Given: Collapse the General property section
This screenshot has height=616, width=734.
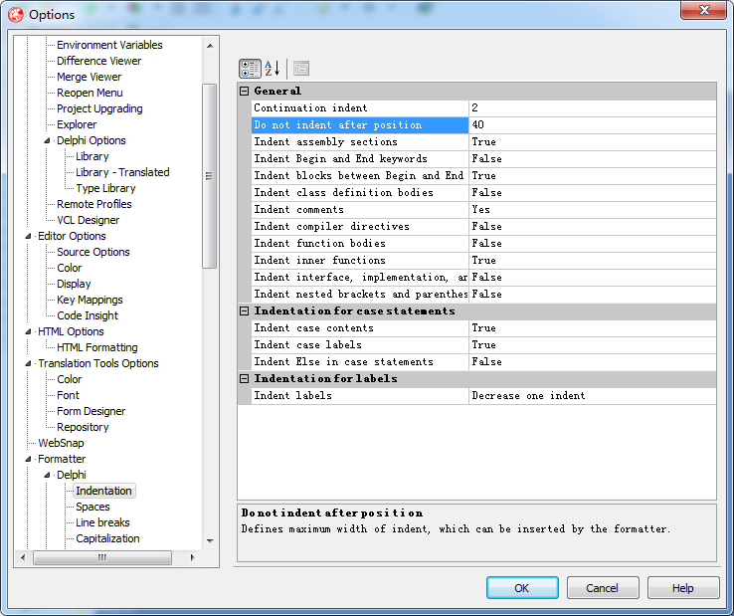Looking at the screenshot, I should click(245, 92).
